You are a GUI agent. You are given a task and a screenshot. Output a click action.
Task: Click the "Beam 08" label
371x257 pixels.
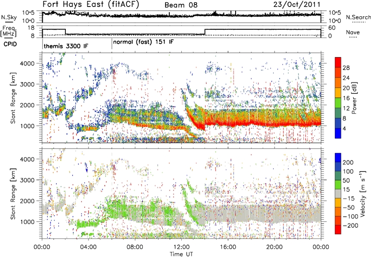pos(181,5)
